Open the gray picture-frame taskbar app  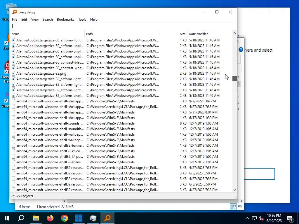click(x=93, y=218)
